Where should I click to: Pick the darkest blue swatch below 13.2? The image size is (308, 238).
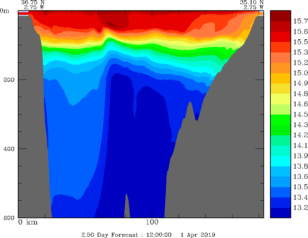coord(281,213)
